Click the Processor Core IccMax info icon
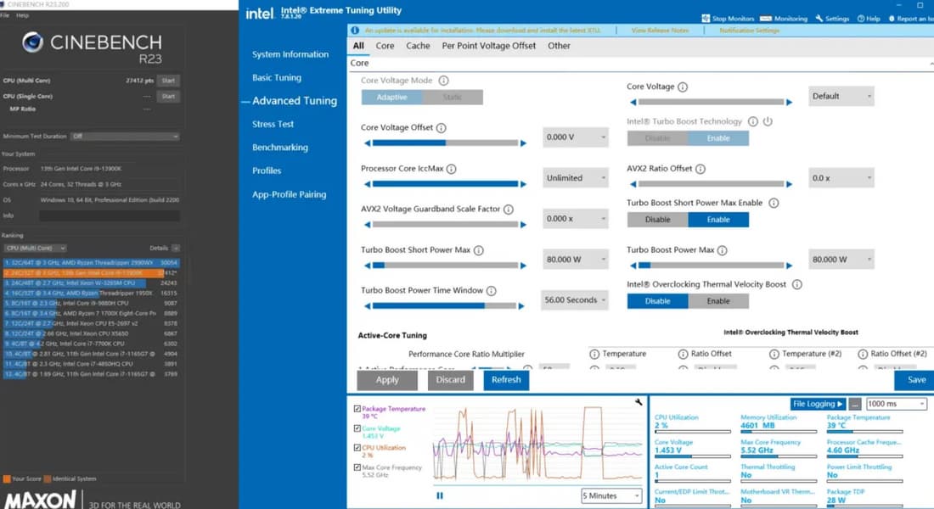Screen dimensions: 934x509 click(x=452, y=169)
